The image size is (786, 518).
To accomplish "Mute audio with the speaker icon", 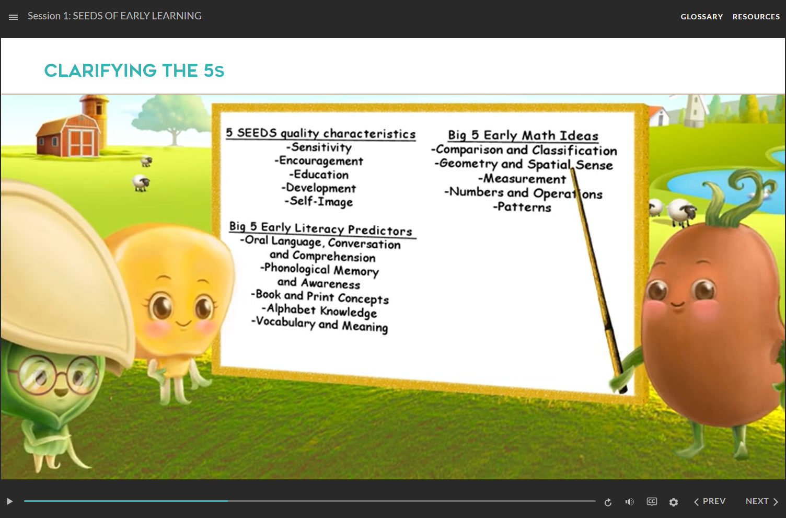I will coord(630,502).
